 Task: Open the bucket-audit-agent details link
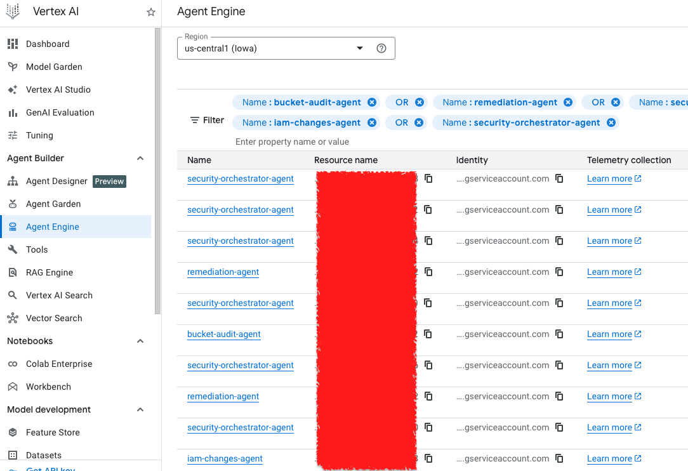pyautogui.click(x=224, y=334)
